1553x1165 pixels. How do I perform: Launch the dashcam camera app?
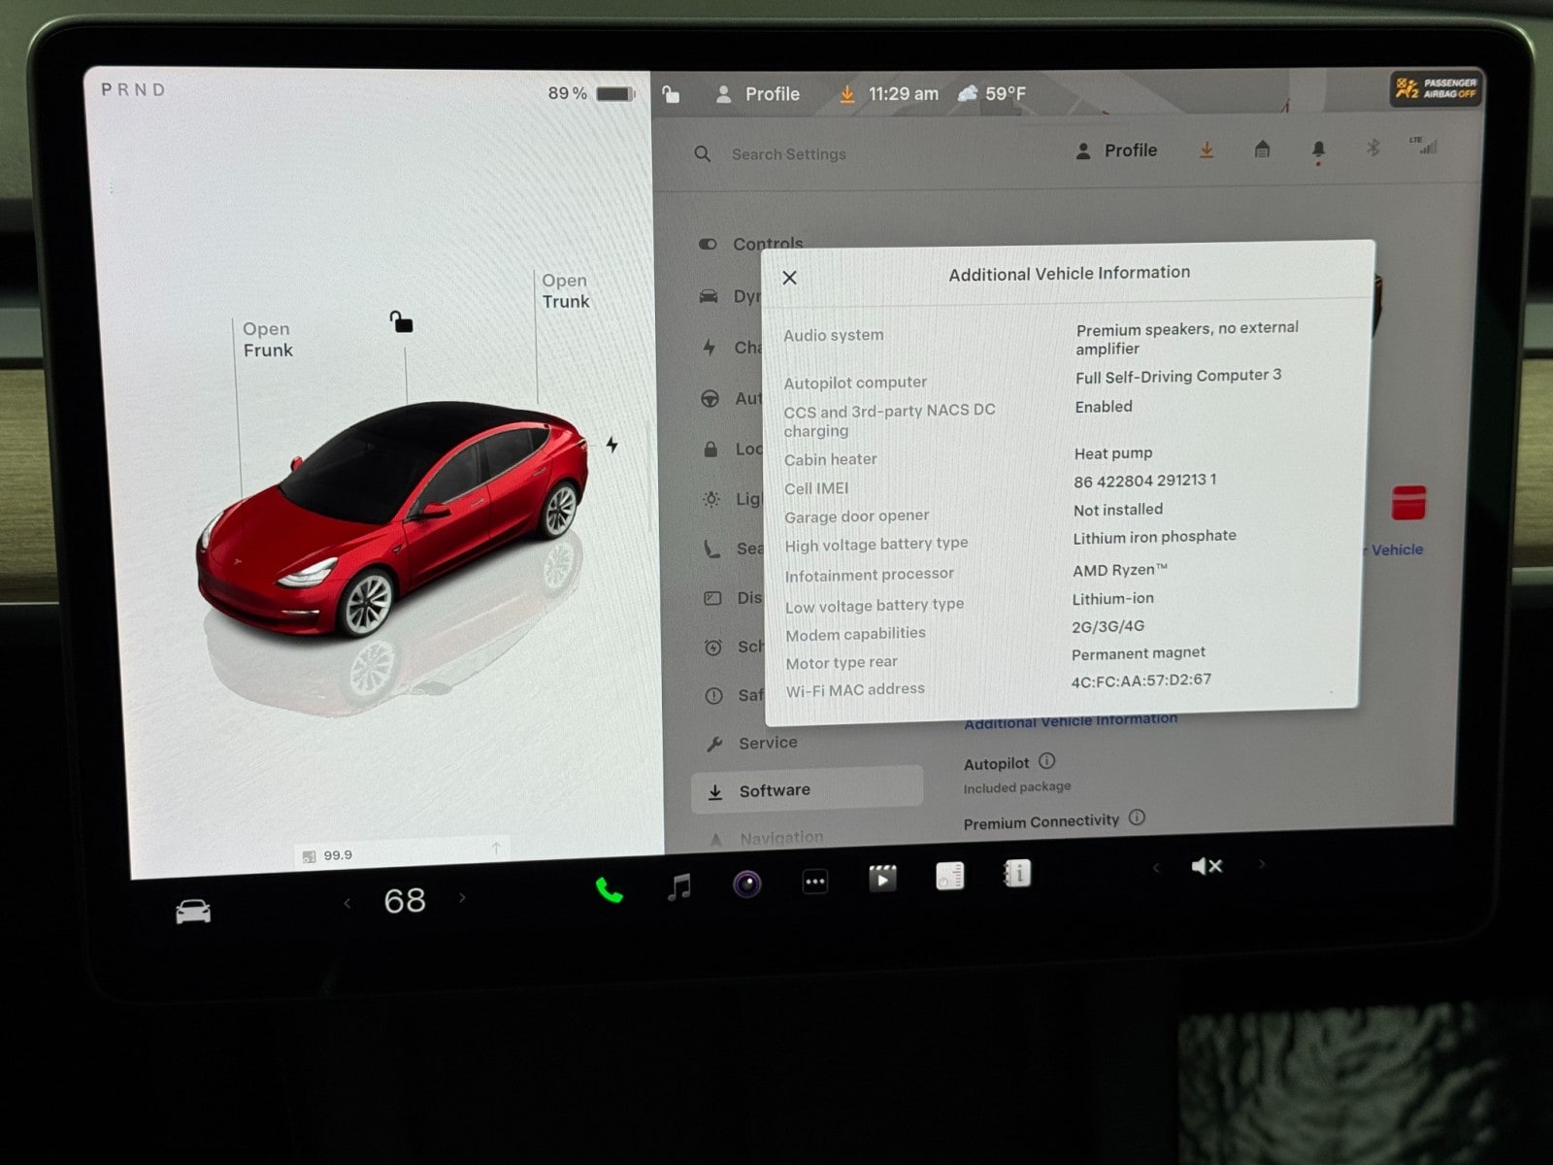(x=746, y=883)
